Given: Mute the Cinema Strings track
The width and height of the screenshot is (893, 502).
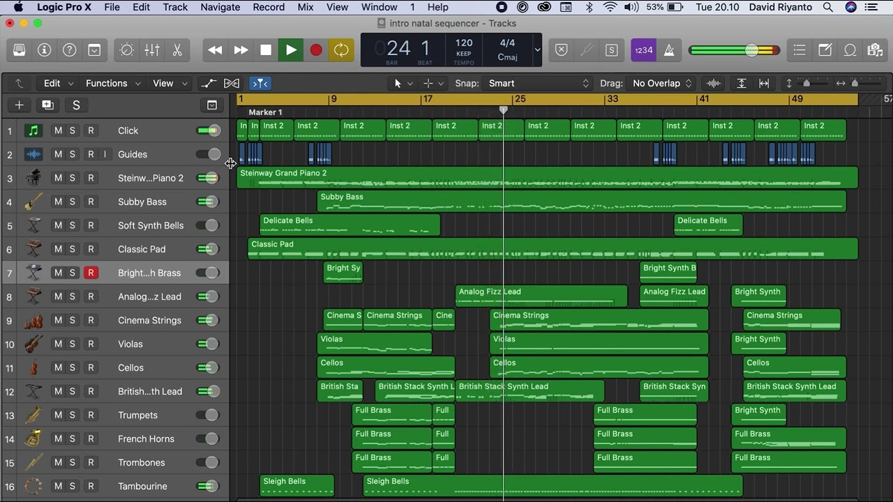Looking at the screenshot, I should pos(58,320).
